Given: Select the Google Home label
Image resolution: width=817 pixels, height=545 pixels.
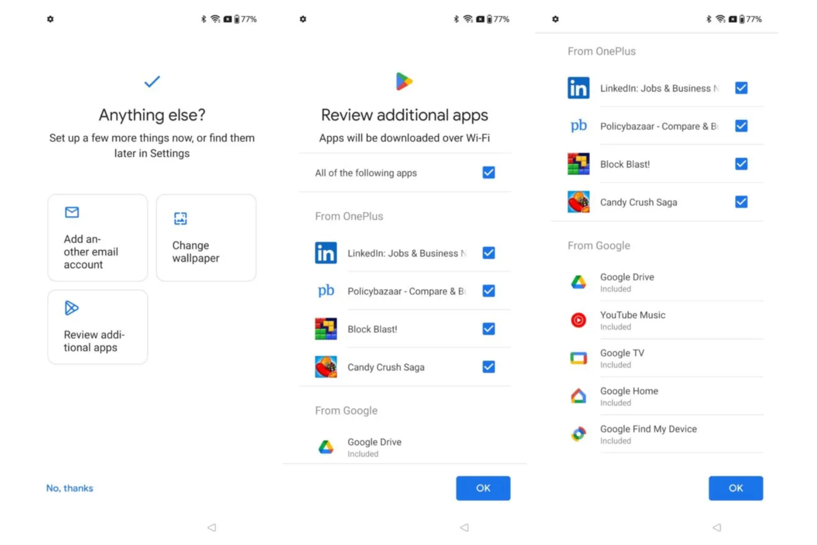Looking at the screenshot, I should tap(629, 391).
